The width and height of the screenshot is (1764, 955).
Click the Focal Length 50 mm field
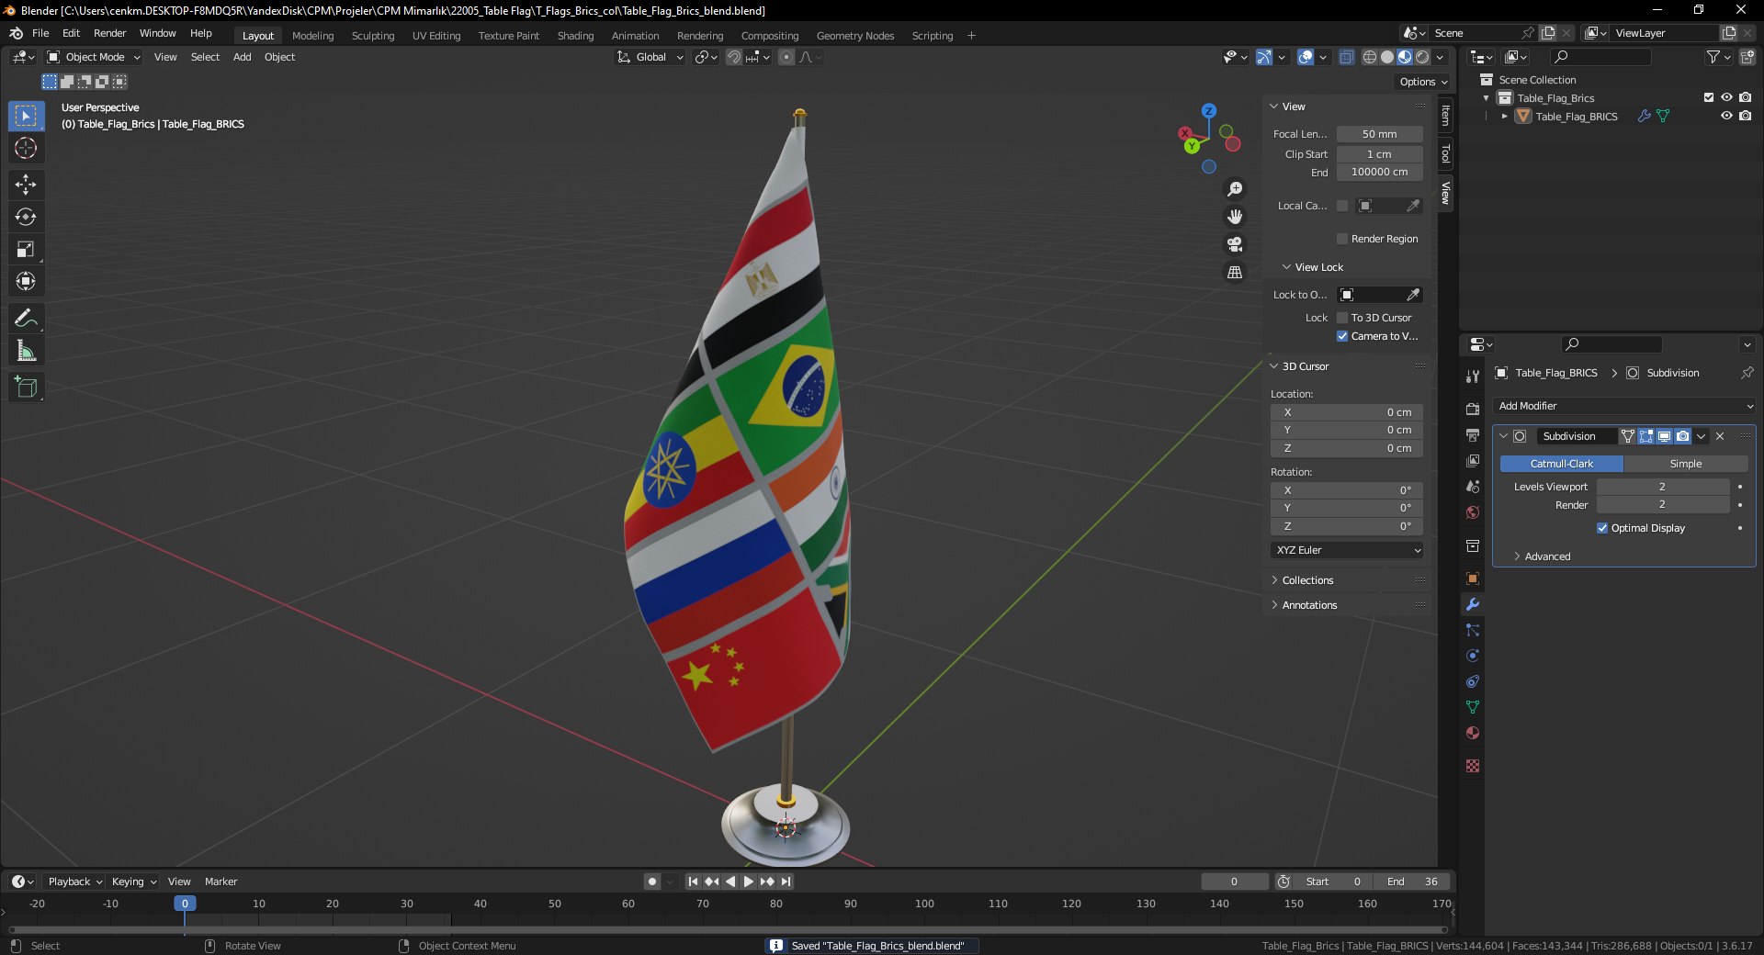coord(1379,134)
